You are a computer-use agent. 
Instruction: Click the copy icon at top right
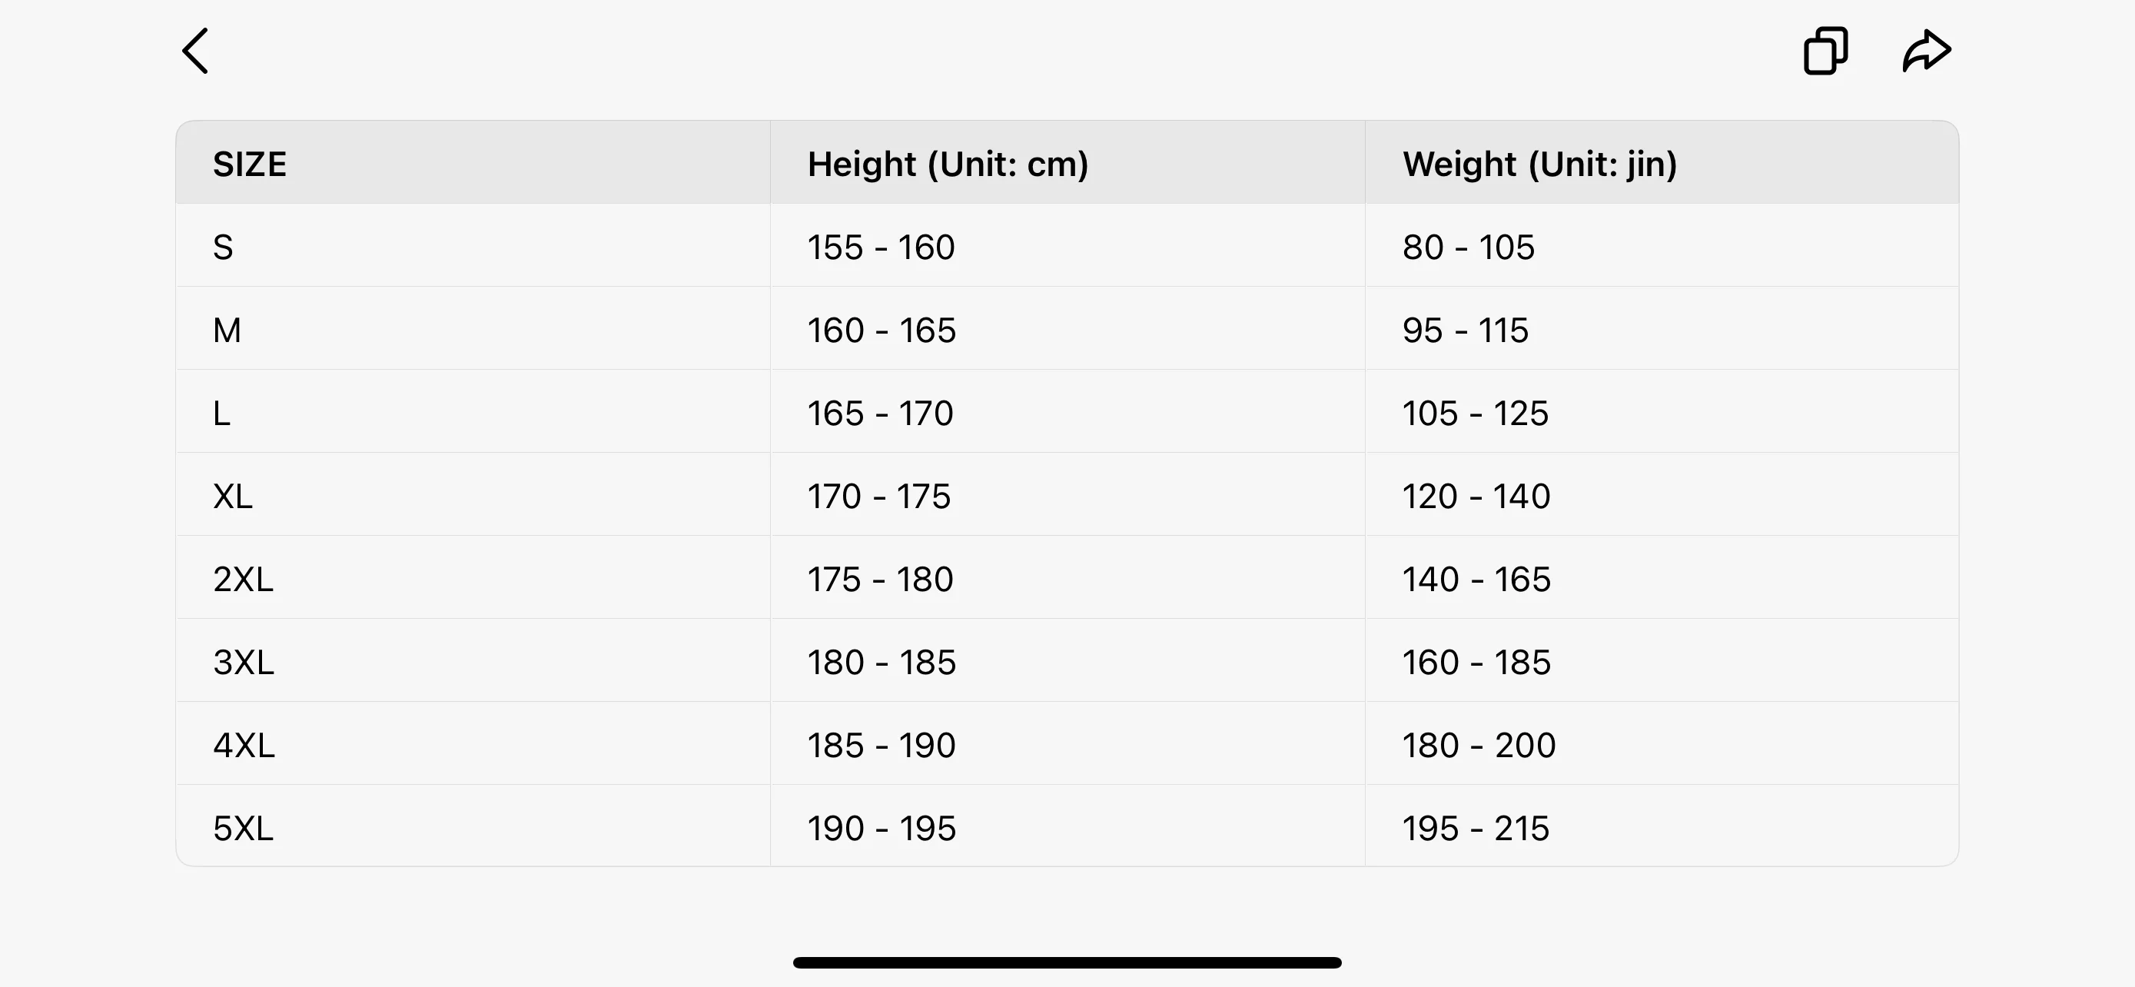[x=1826, y=51]
